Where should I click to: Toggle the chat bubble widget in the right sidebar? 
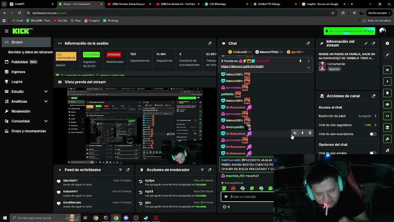(x=388, y=105)
